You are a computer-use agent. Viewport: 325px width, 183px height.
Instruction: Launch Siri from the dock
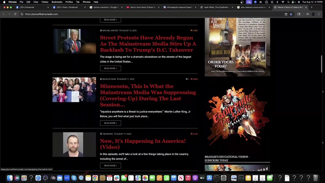pyautogui.click(x=17, y=178)
